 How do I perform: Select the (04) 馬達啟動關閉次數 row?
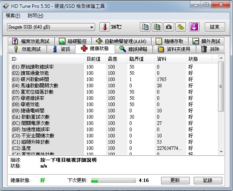114,86
